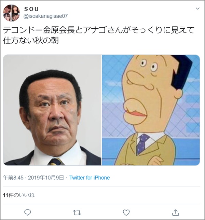Open the cartoon character image

click(x=151, y=110)
